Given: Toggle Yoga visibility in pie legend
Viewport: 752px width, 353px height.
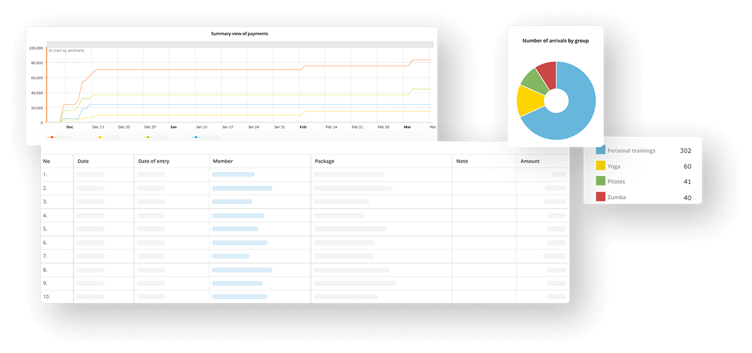Looking at the screenshot, I should coord(613,166).
